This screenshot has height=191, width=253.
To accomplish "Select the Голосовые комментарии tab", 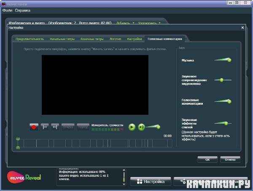I will point(165,39).
